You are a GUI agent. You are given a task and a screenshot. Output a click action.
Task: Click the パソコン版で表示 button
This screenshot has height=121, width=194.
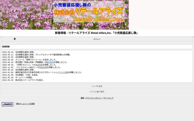click(97, 92)
